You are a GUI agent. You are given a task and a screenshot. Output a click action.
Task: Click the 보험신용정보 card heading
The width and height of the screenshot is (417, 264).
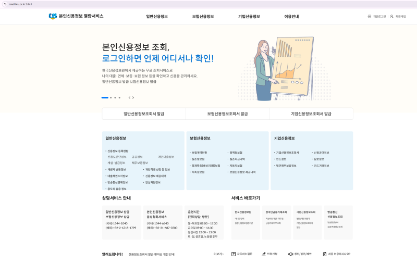point(200,139)
